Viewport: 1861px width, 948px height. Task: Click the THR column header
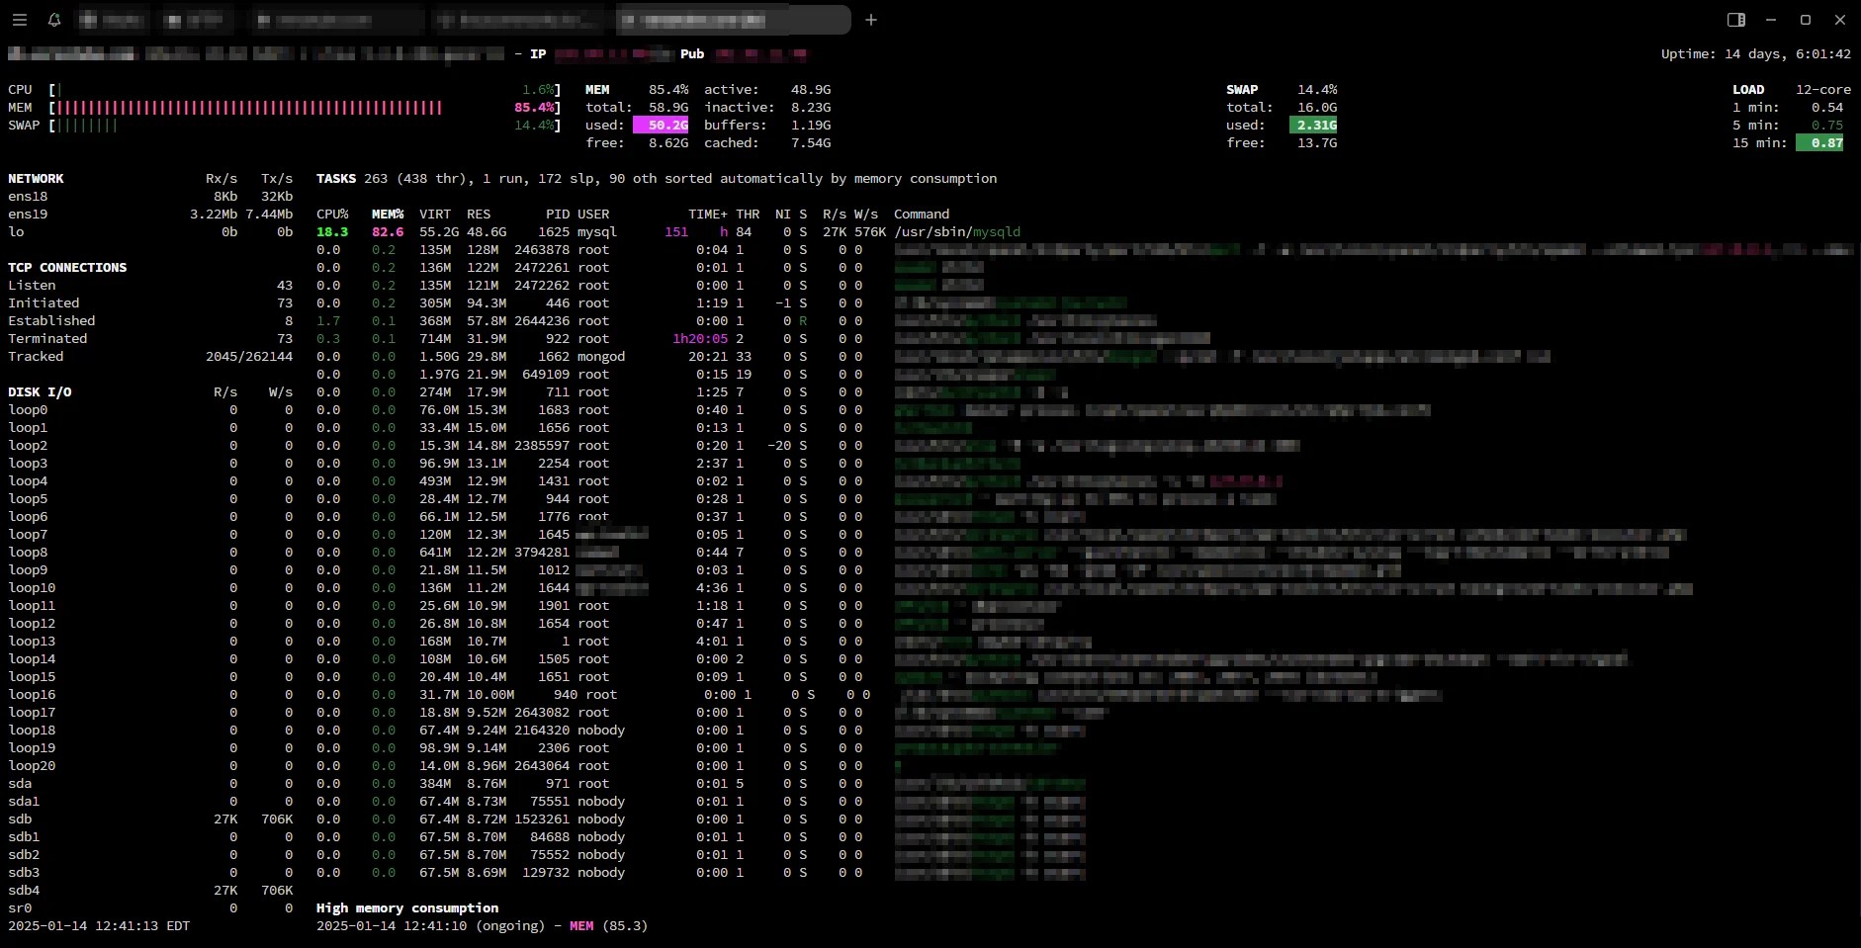coord(748,215)
